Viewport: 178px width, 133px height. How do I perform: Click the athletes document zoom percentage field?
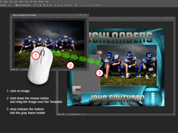[13, 69]
